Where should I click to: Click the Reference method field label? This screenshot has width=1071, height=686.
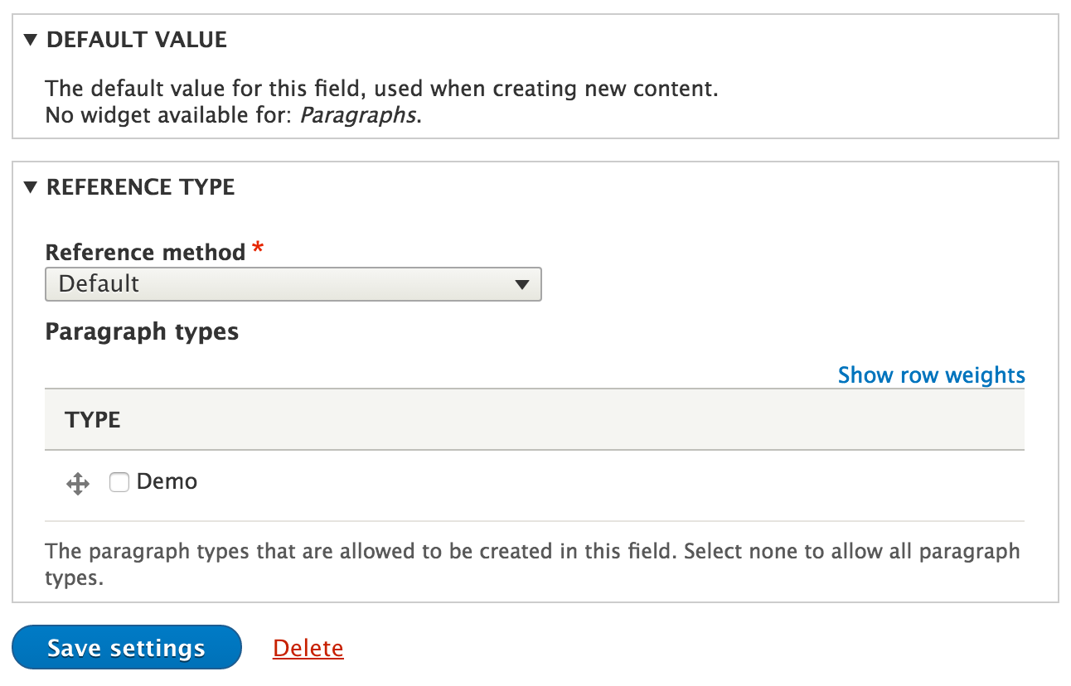pyautogui.click(x=146, y=252)
